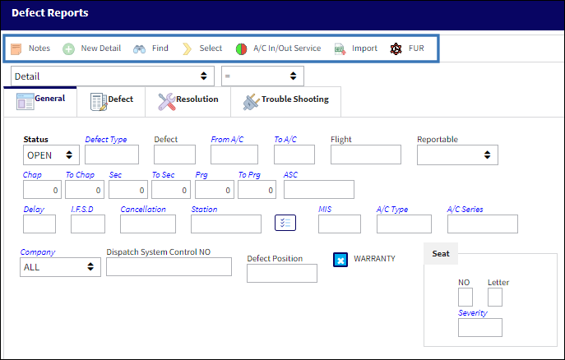
Task: Click the New Detail plus icon
Action: (68, 48)
